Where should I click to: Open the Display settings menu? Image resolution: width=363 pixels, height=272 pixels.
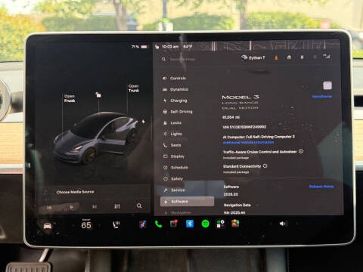coord(174,156)
